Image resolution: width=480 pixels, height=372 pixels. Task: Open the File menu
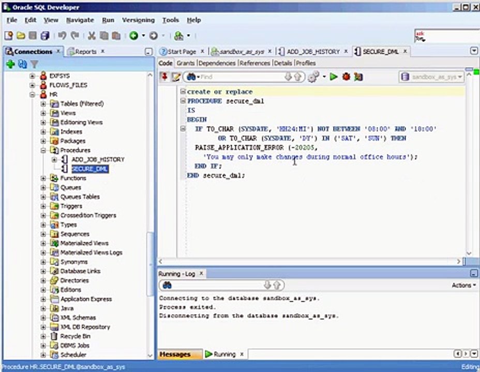11,20
